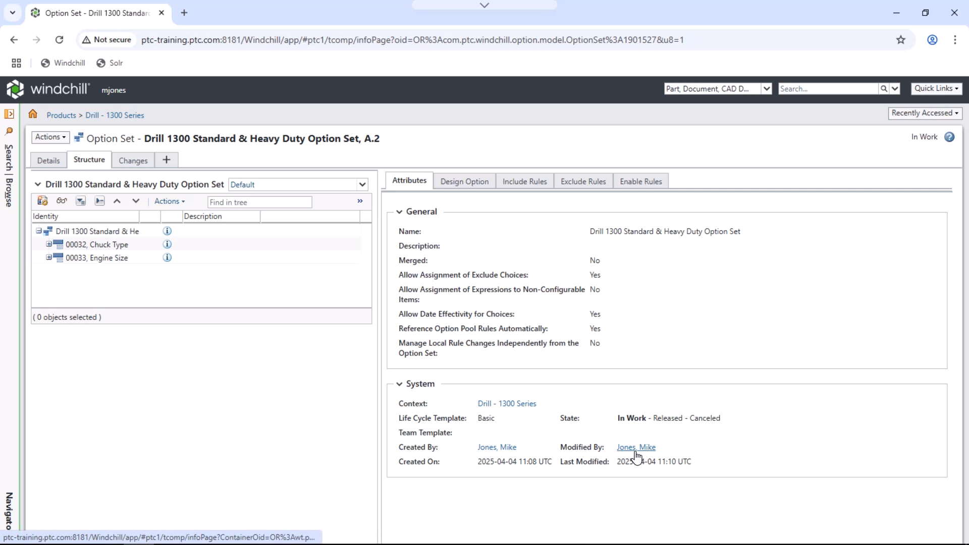This screenshot has height=545, width=969.
Task: Open info icon for 00032, Chuck Type
Action: 167,244
